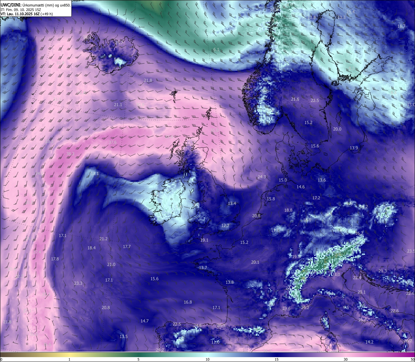The height and width of the screenshot is (362, 415).
Task: Click the 19.1 value in the English Channel
Action: coord(204,240)
